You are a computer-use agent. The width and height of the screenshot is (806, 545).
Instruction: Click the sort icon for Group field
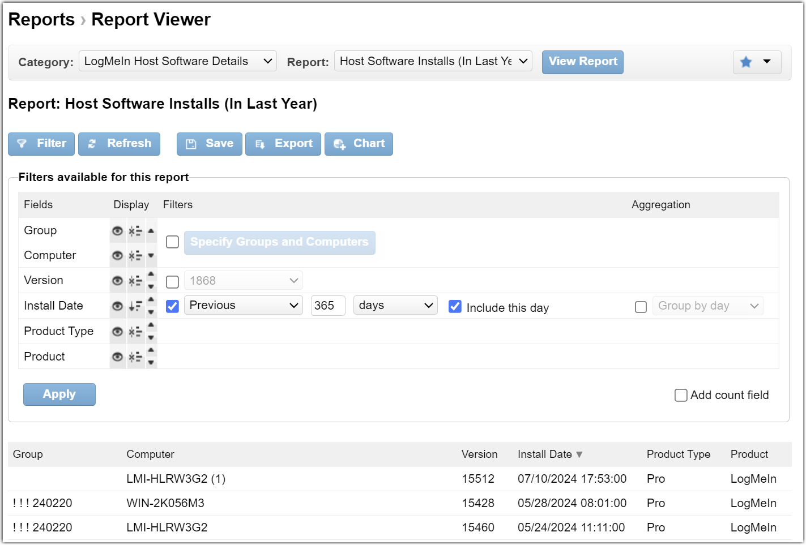tap(135, 231)
